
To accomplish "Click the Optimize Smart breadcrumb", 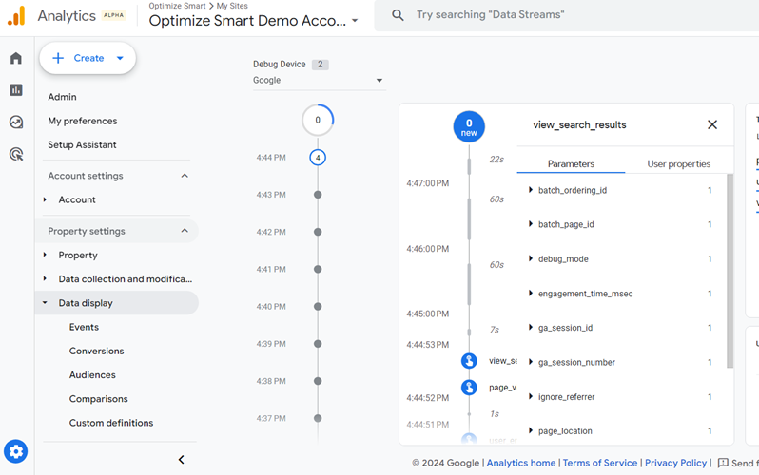I will [x=177, y=6].
